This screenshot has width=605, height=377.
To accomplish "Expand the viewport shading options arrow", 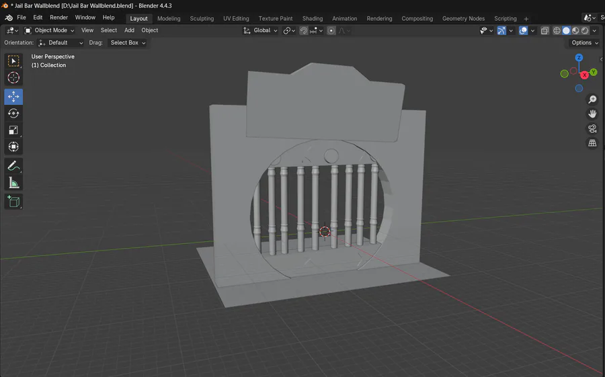I will pos(594,30).
